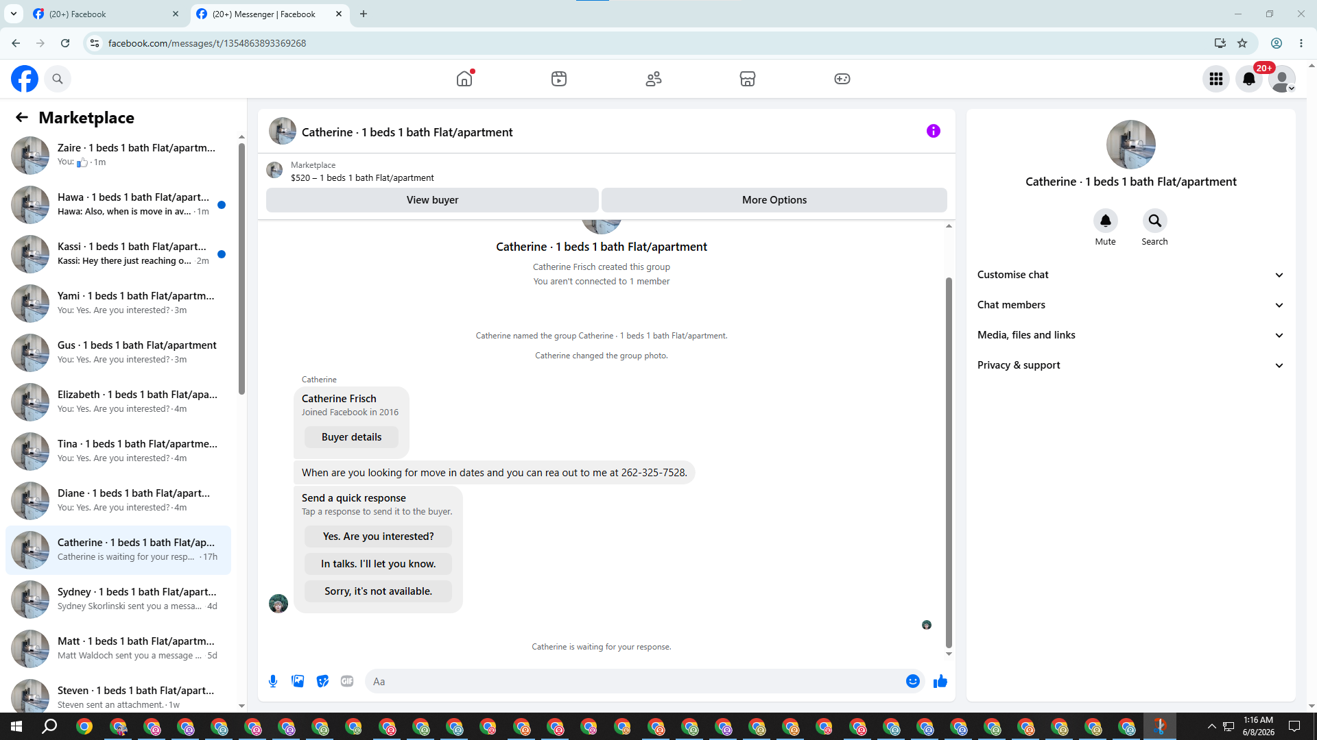Open the Chrome profile icon
The height and width of the screenshot is (740, 1317).
(1277, 43)
